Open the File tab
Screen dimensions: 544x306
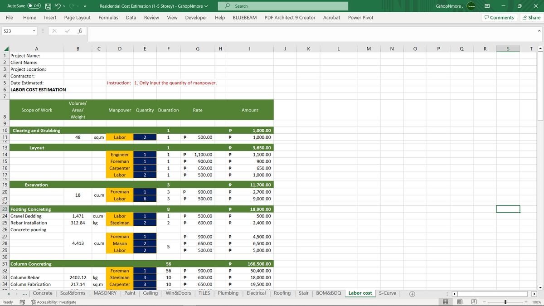pyautogui.click(x=9, y=18)
